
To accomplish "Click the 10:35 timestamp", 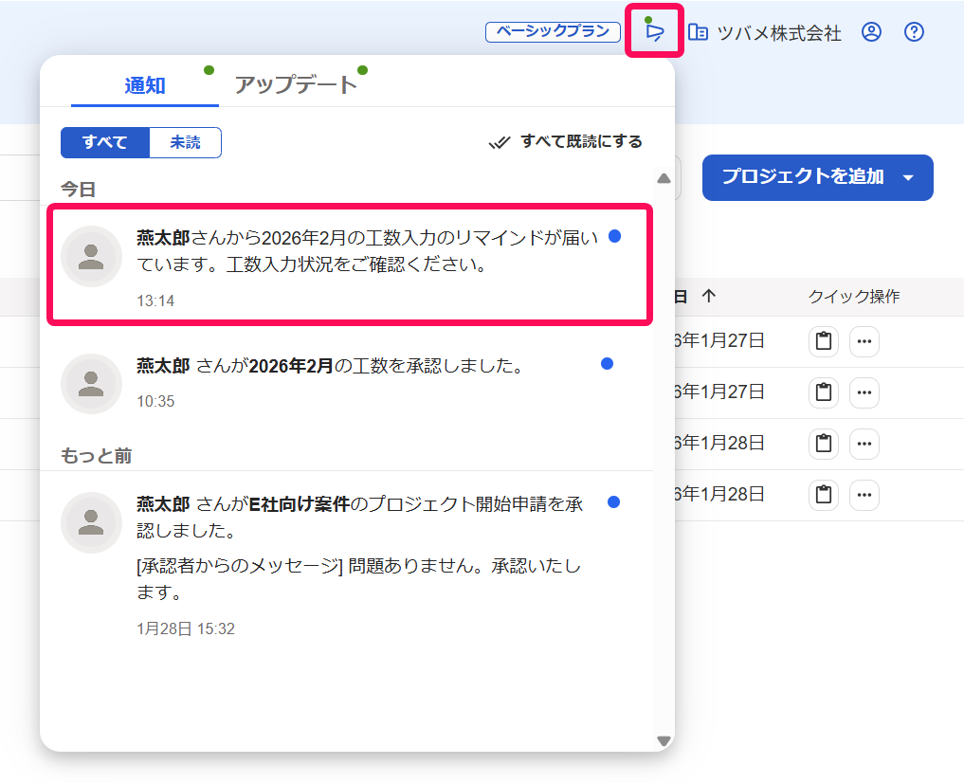I will pyautogui.click(x=155, y=401).
